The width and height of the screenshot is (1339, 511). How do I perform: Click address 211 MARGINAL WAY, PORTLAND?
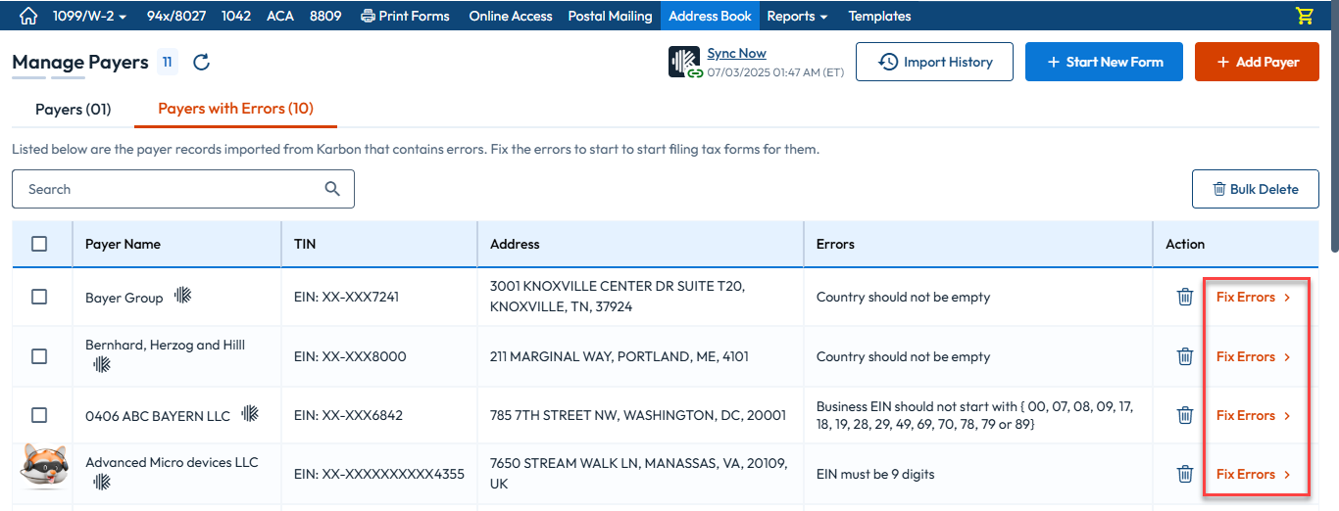click(620, 356)
